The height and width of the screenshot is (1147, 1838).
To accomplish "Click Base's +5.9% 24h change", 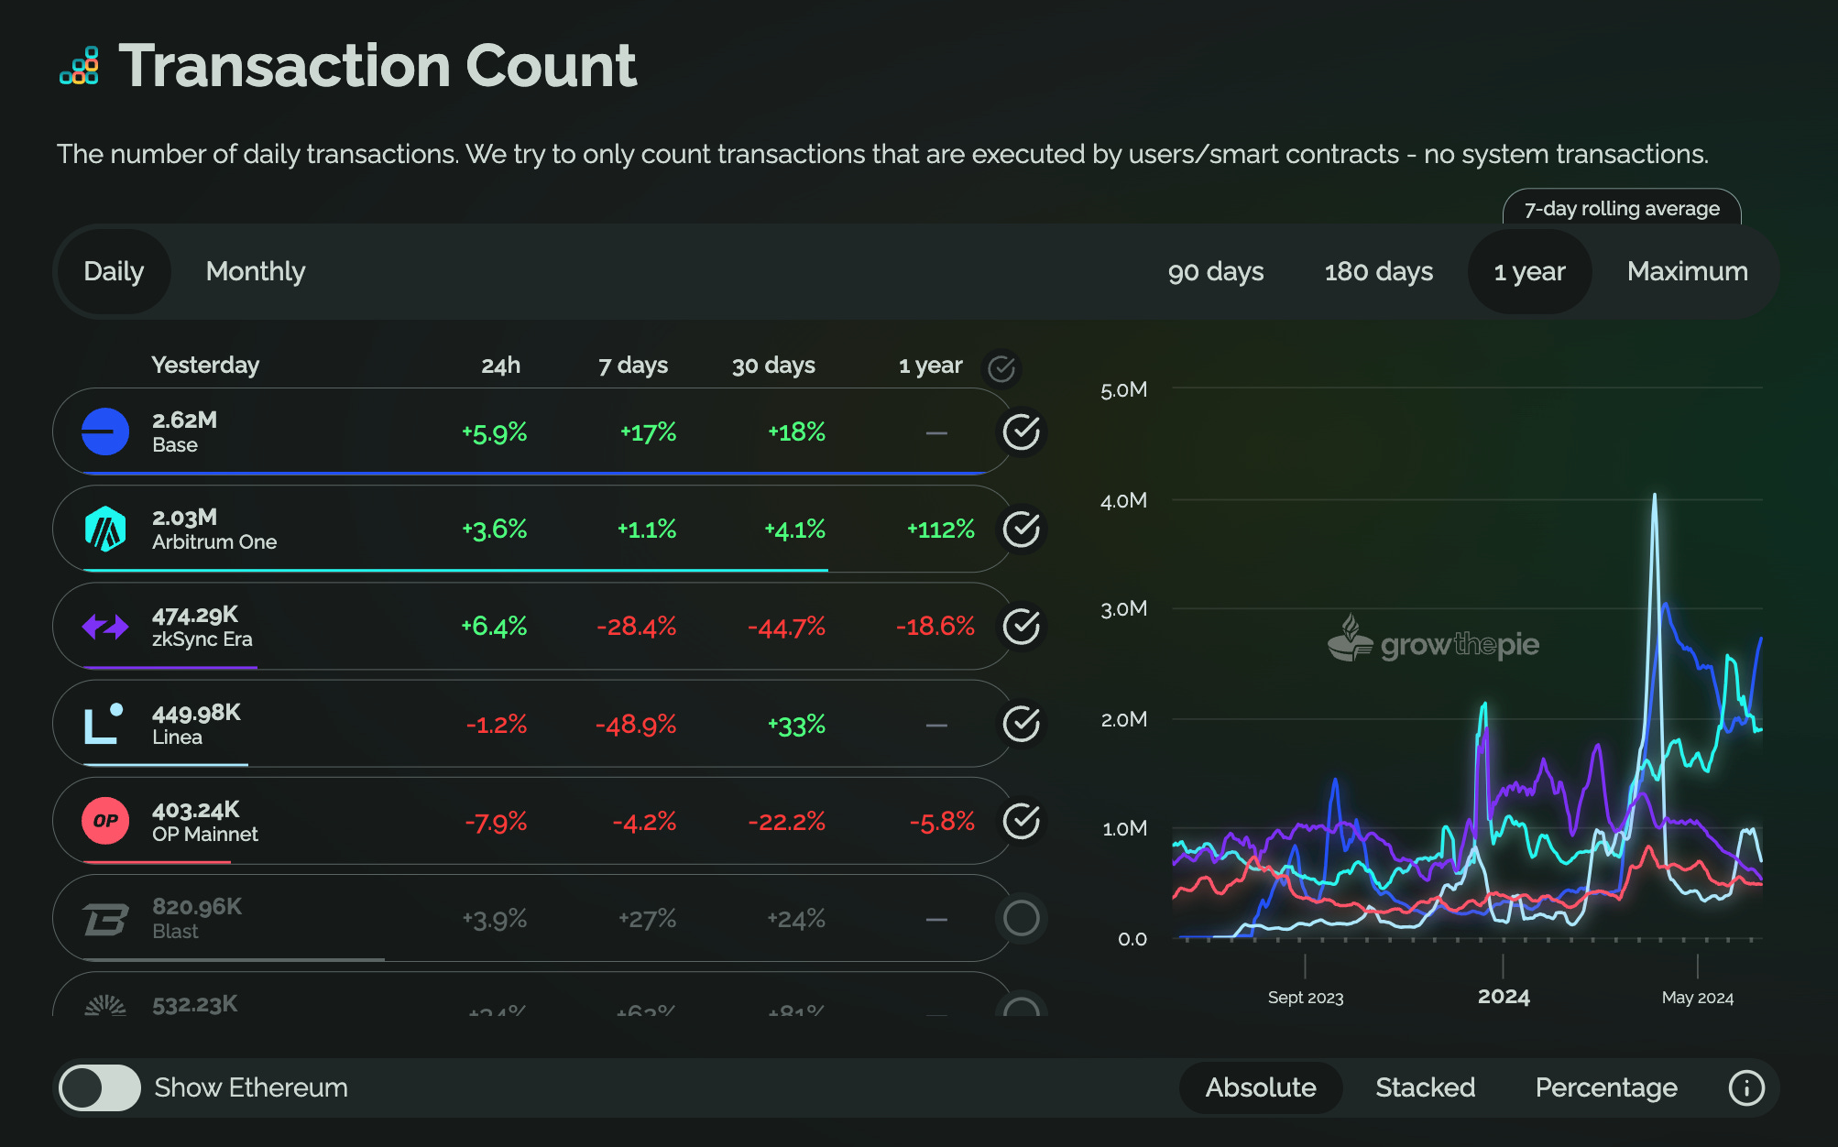I will pos(495,432).
